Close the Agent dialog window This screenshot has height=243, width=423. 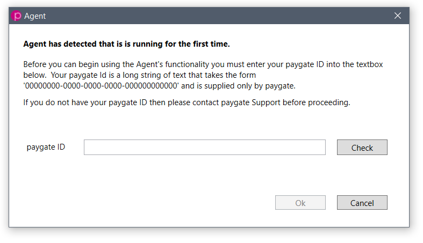pyautogui.click(x=397, y=16)
